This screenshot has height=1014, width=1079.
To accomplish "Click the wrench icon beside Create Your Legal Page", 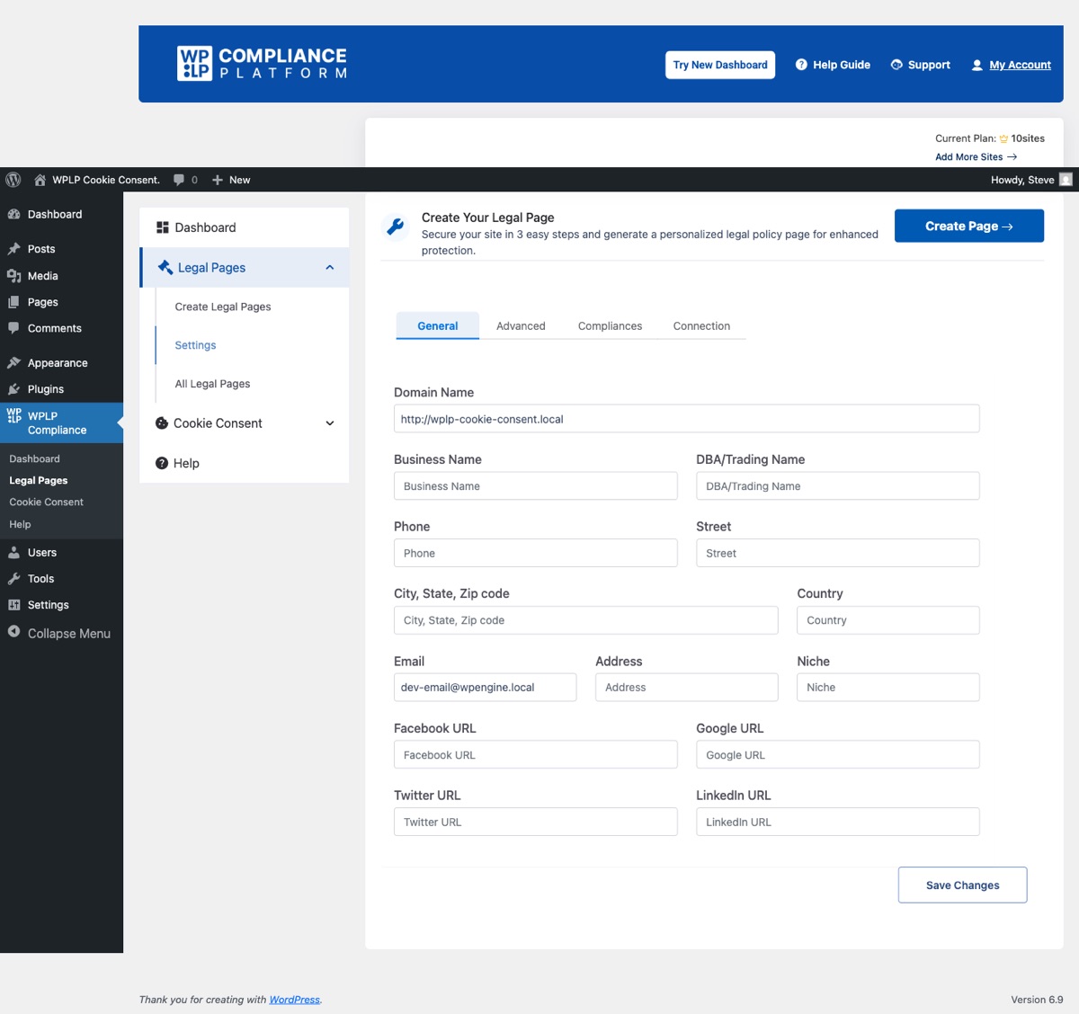I will click(x=395, y=227).
